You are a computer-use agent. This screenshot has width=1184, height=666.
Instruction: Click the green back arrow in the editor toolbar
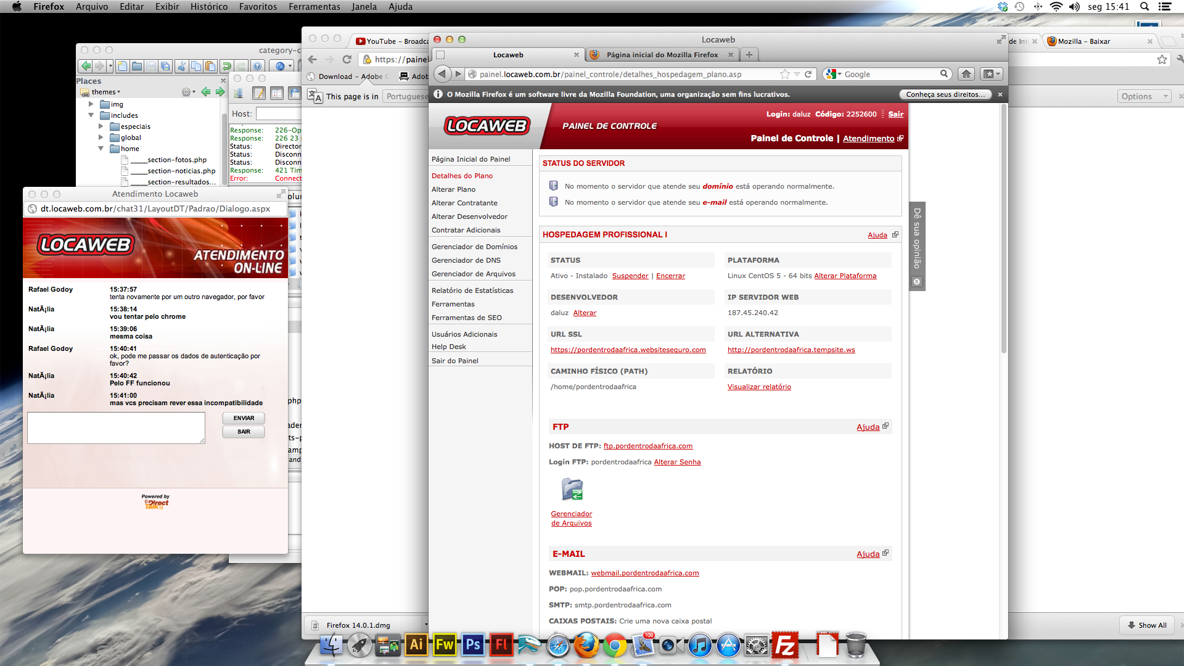[x=86, y=66]
